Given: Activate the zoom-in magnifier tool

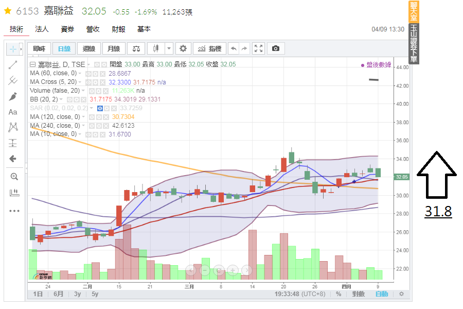Looking at the screenshot, I should tap(14, 177).
